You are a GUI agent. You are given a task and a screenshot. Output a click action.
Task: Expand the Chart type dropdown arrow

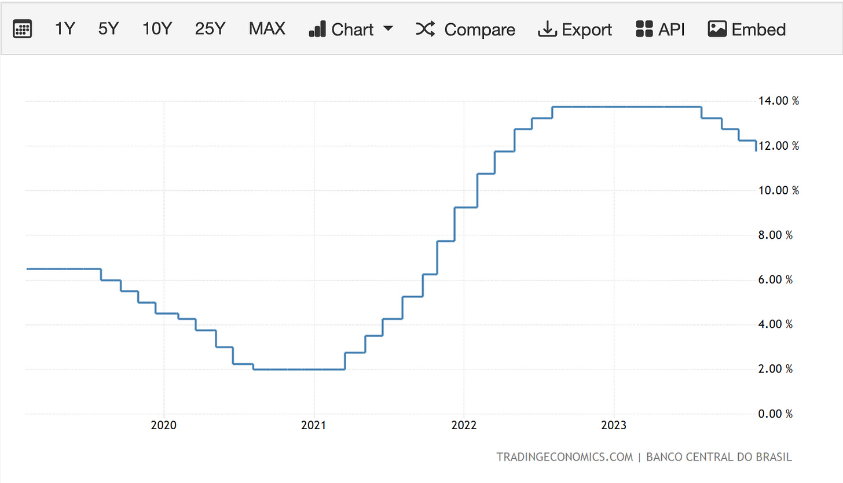point(388,29)
